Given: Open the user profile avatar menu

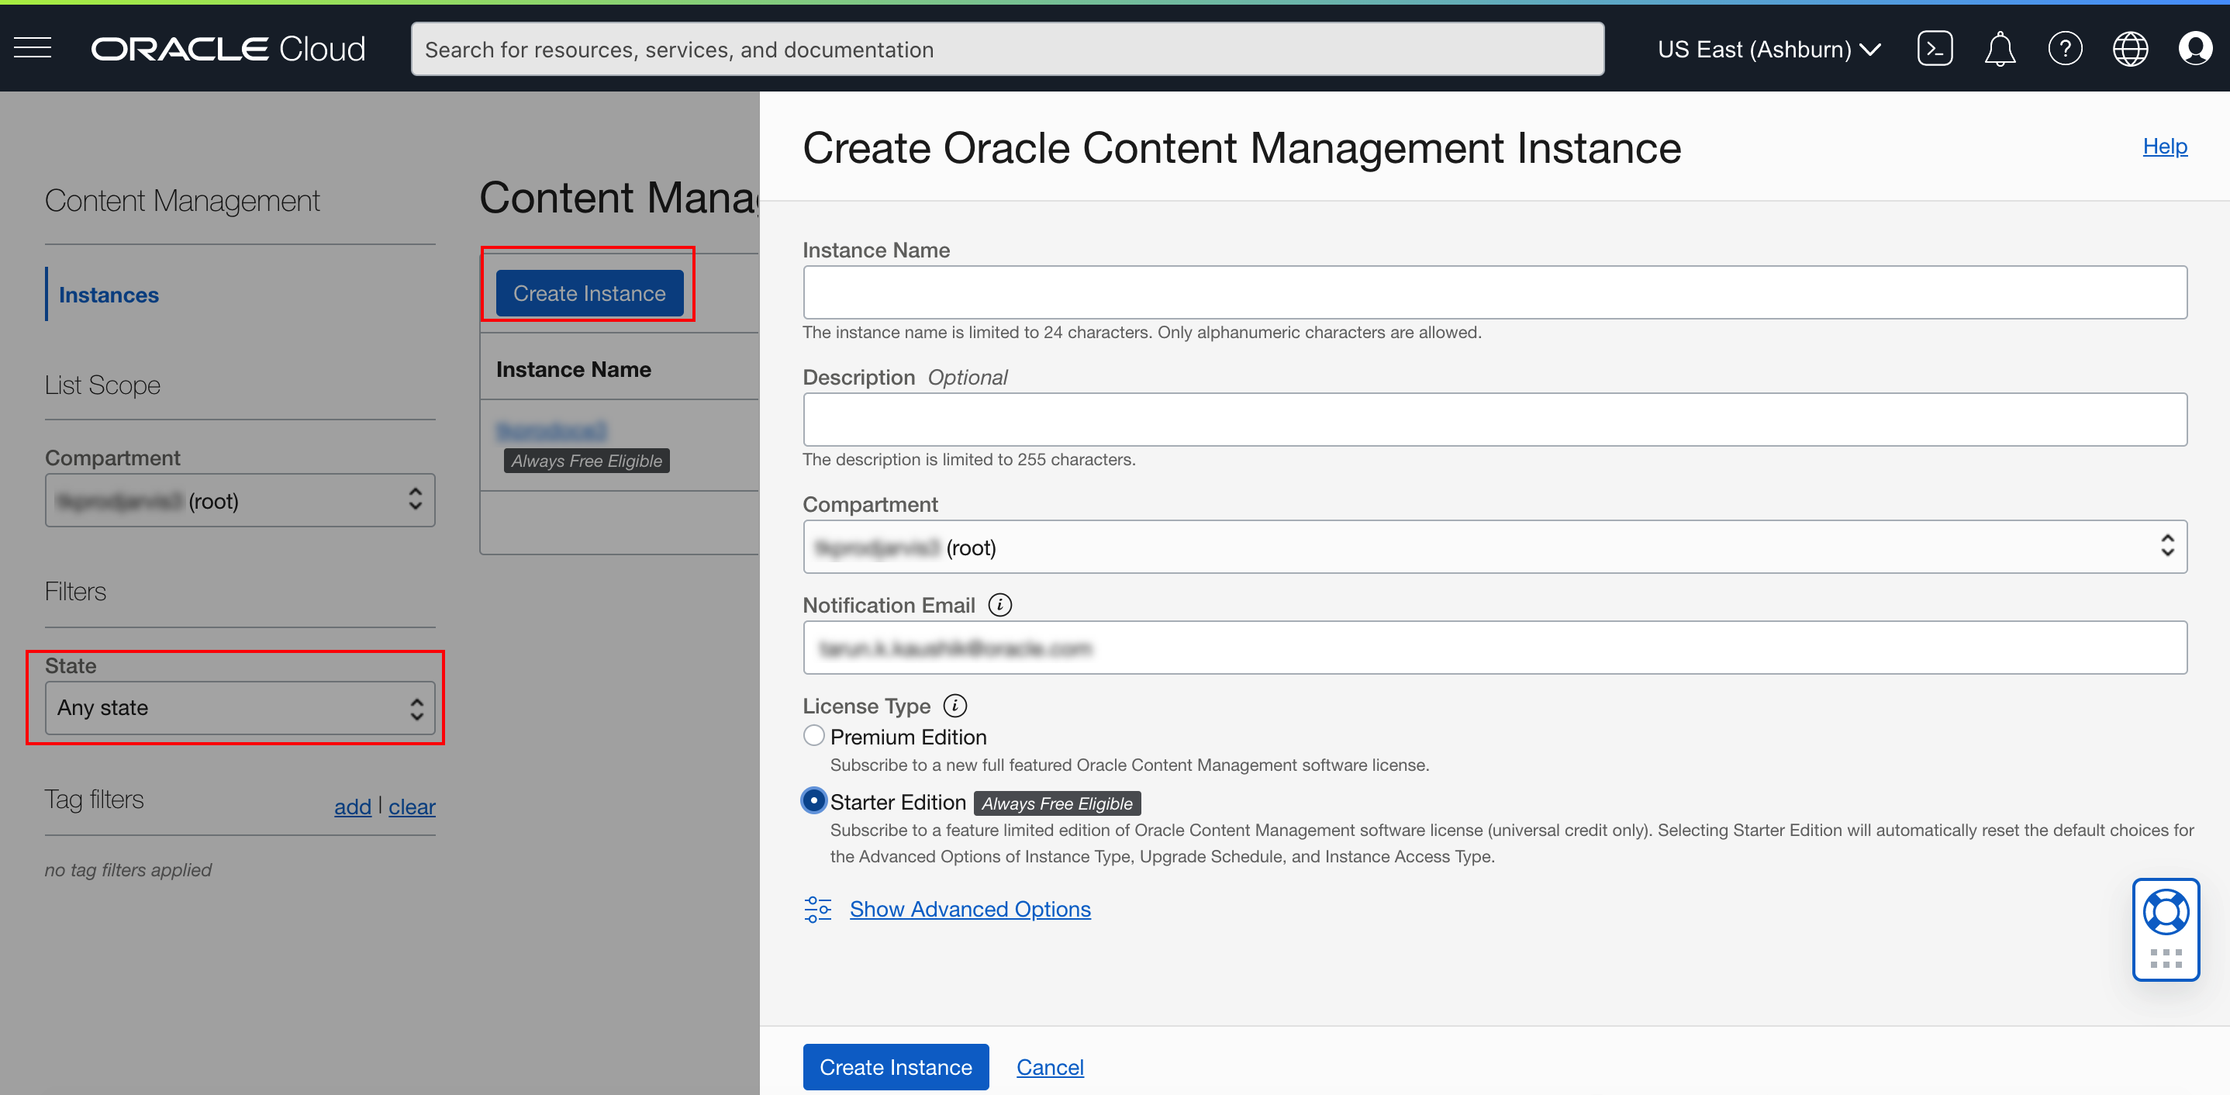Looking at the screenshot, I should coord(2194,49).
